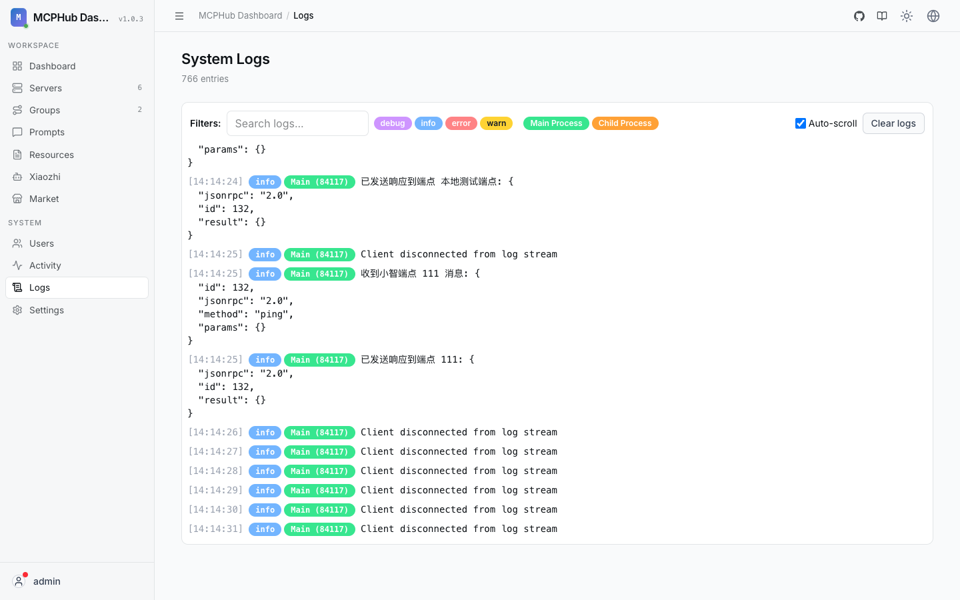960x600 pixels.
Task: Open the language globe icon
Action: [x=933, y=16]
